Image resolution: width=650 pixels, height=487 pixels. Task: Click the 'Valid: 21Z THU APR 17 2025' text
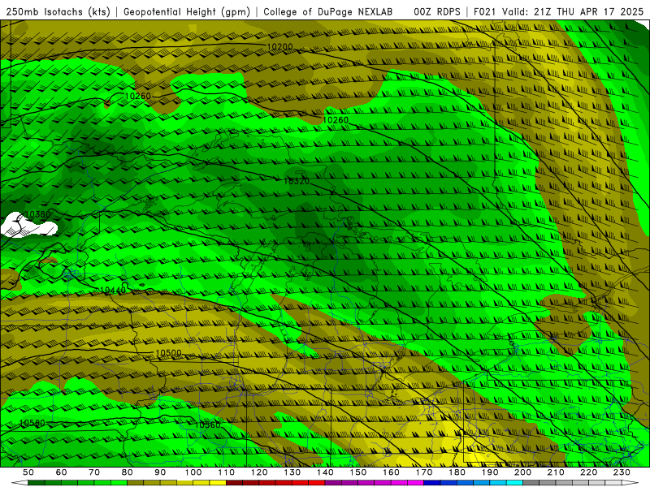coord(573,11)
